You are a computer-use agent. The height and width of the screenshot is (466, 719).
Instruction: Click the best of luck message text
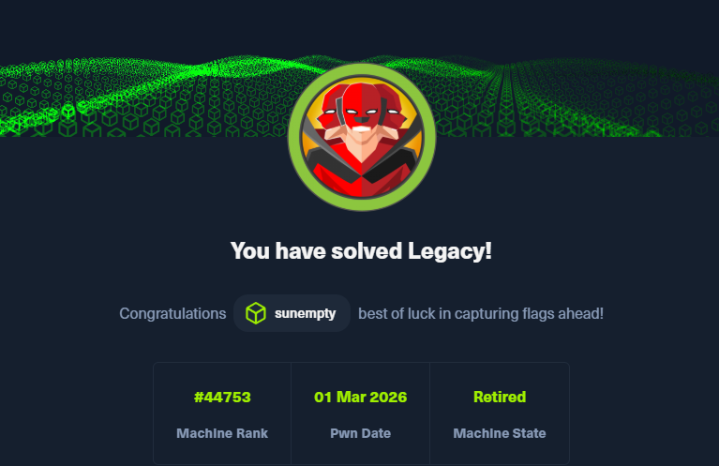(481, 314)
